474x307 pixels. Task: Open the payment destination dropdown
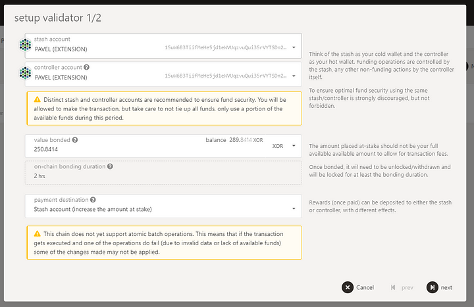(294, 208)
